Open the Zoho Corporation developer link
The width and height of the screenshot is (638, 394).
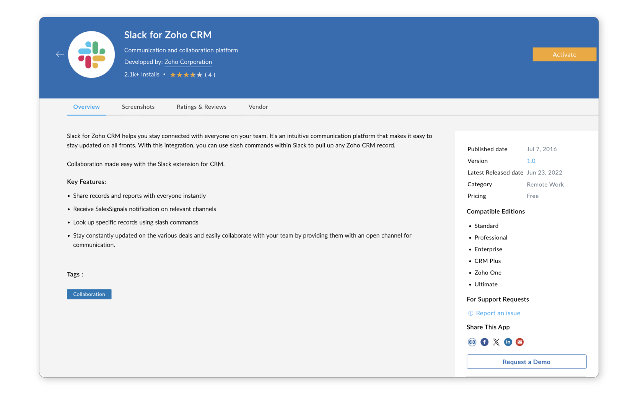[x=188, y=62]
